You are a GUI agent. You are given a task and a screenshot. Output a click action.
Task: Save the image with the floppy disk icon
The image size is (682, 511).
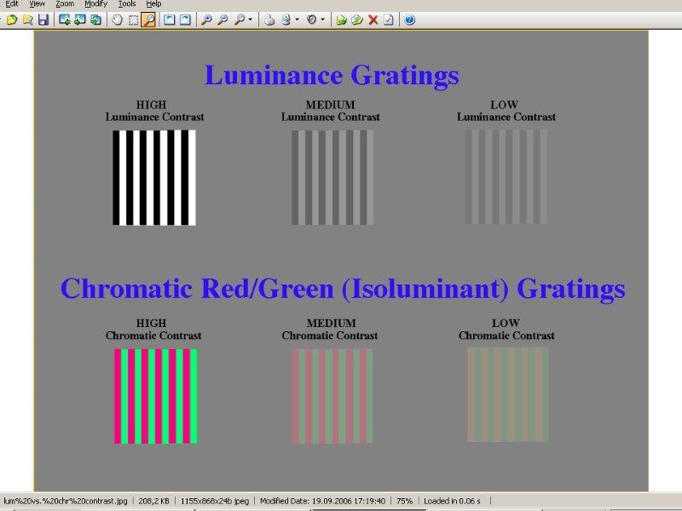[x=43, y=20]
